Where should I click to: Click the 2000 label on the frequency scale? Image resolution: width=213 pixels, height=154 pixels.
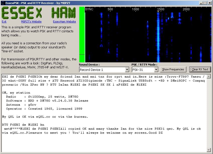pos(186,9)
